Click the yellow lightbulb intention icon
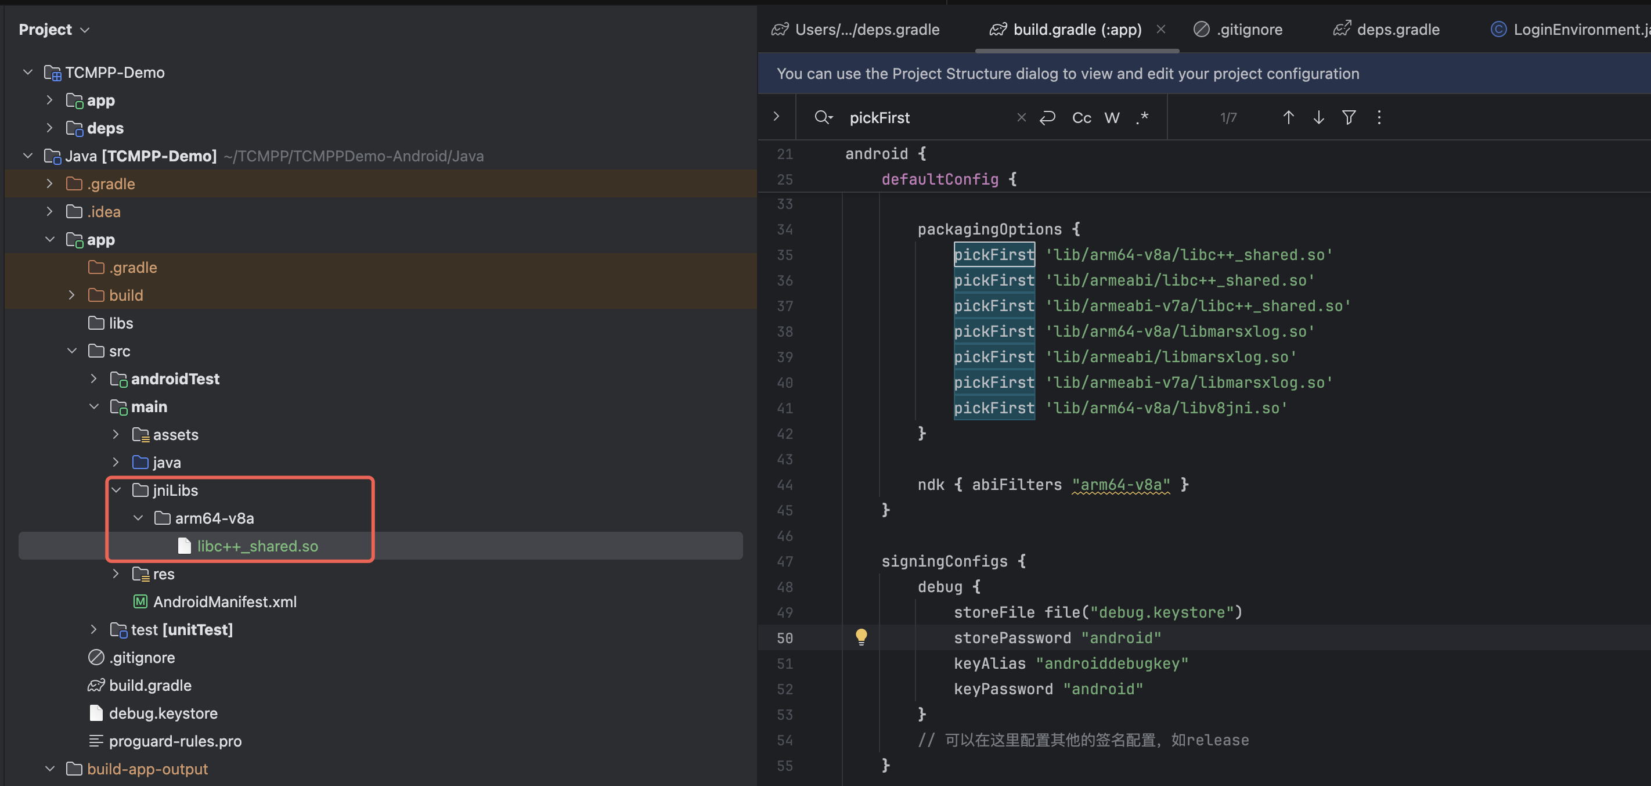This screenshot has width=1651, height=786. [x=861, y=637]
